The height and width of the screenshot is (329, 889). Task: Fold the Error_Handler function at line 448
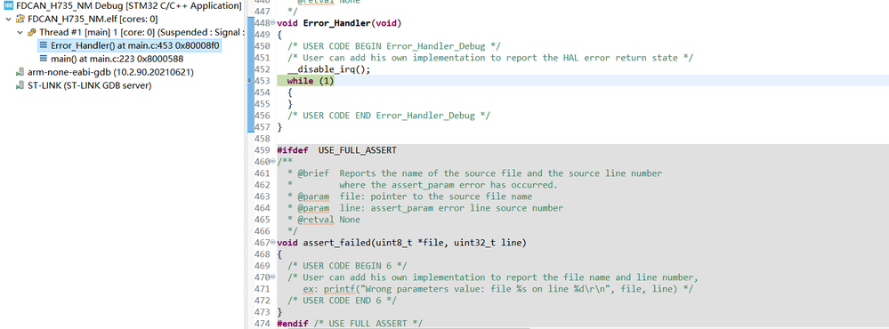click(272, 23)
